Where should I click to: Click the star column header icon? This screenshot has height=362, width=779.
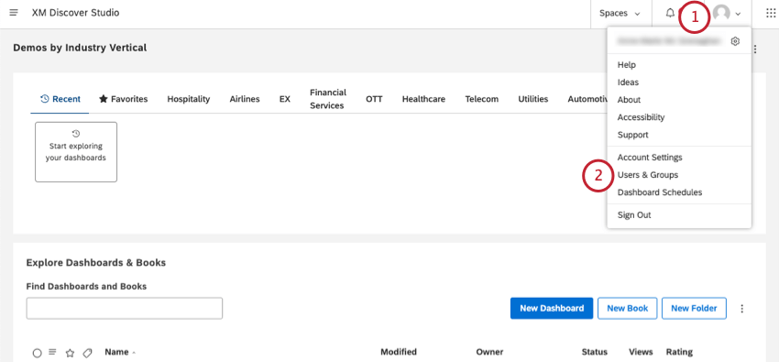click(70, 353)
